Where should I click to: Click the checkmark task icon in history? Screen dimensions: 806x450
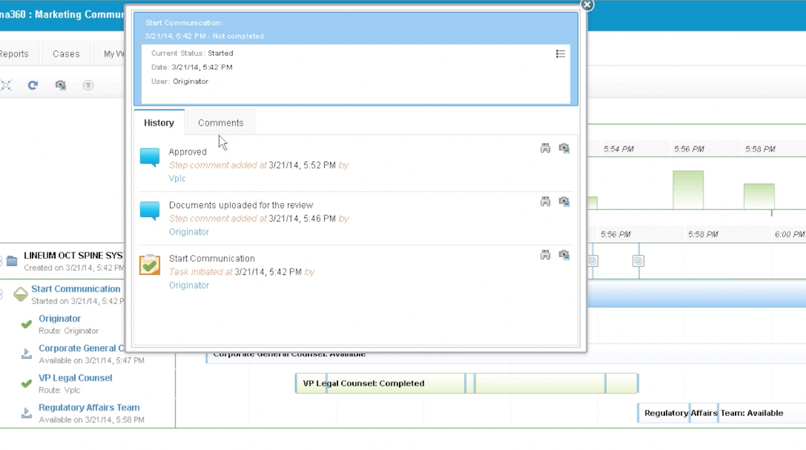150,265
